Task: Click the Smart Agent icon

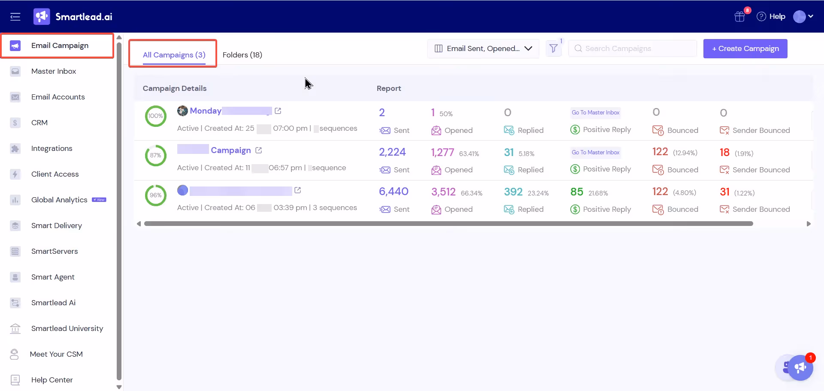Action: pyautogui.click(x=15, y=277)
